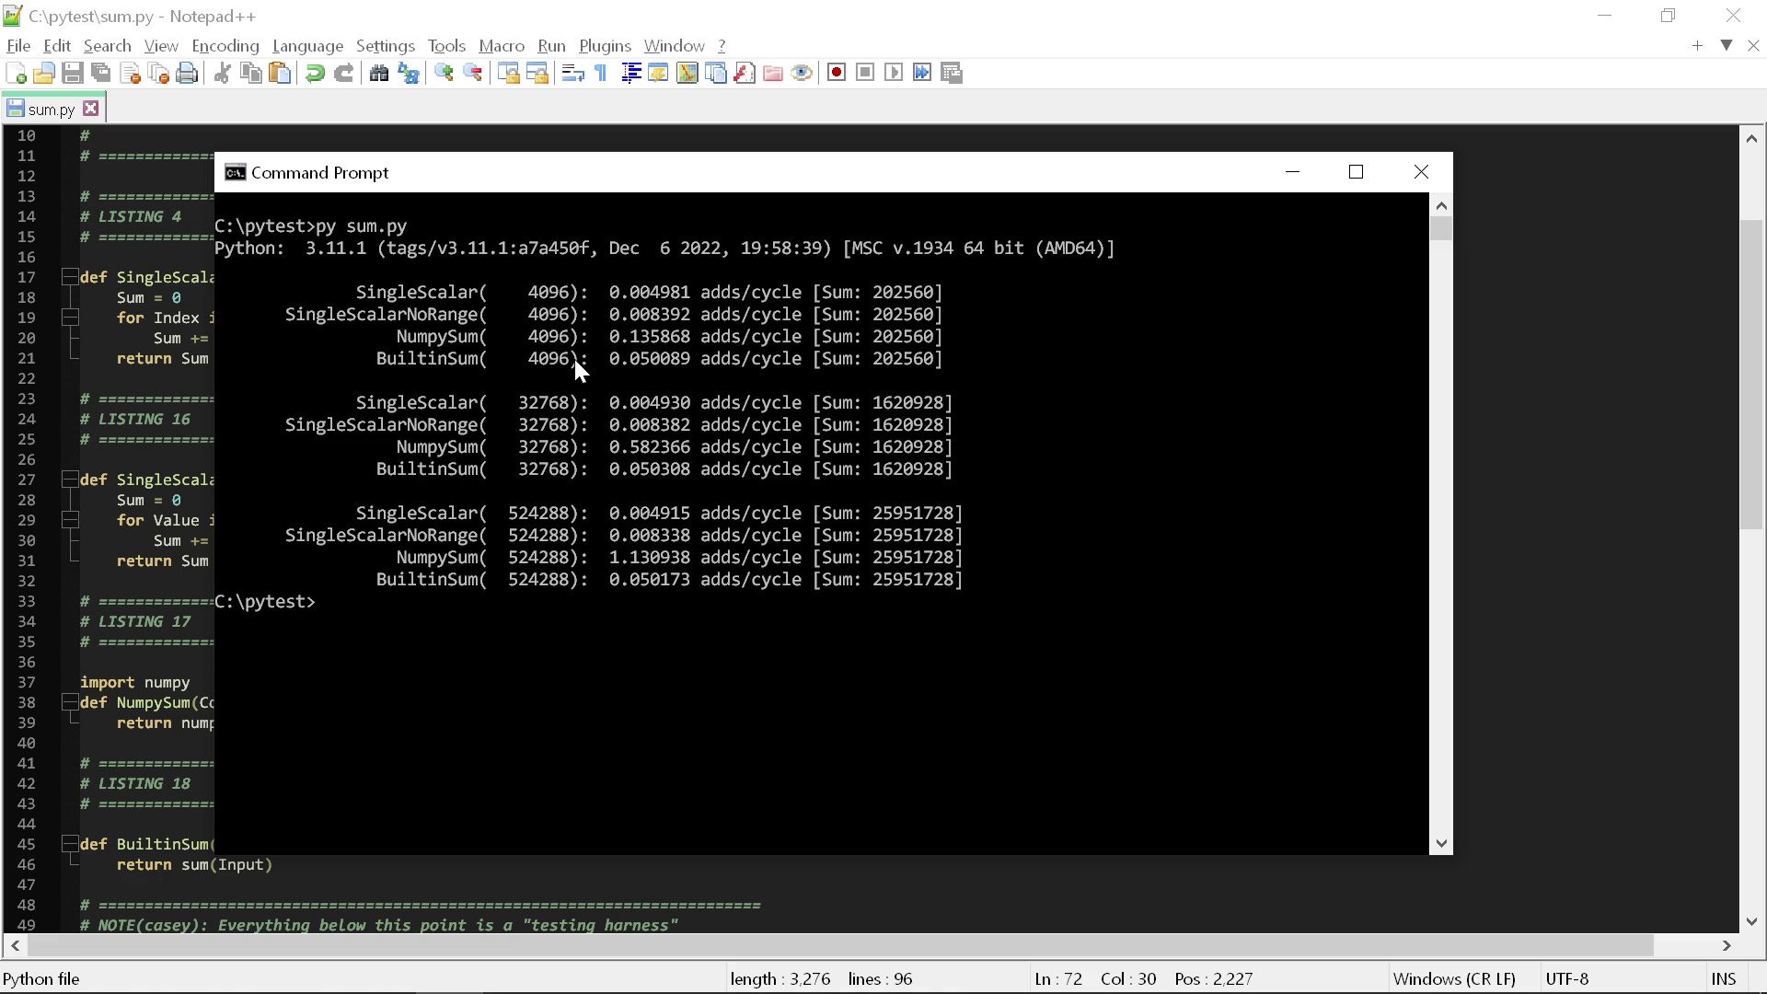Open Find with the binoculars icon
Viewport: 1767px width, 994px height.
pos(379,74)
